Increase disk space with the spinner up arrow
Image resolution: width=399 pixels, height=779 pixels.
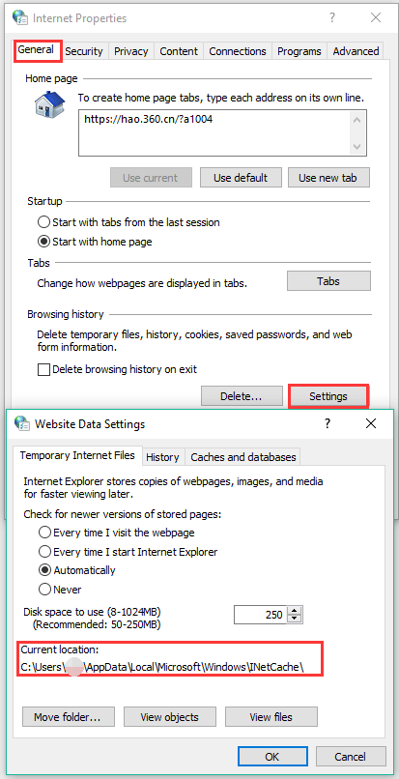click(295, 611)
